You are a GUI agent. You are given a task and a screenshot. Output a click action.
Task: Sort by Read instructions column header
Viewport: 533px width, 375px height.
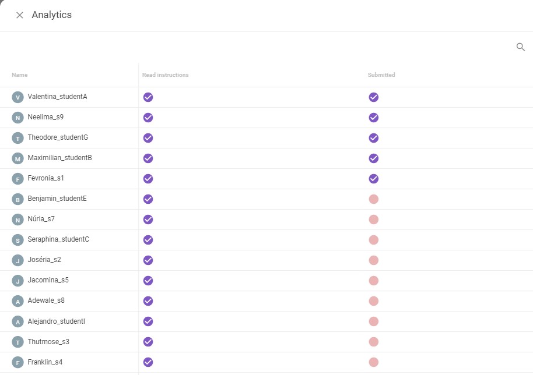pyautogui.click(x=165, y=75)
